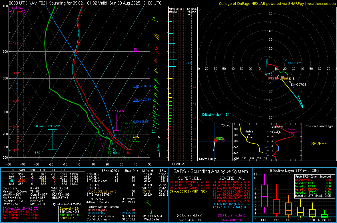Click the Potential Hazard Type header
Viewport: 337px width, 223px height.
319,126
